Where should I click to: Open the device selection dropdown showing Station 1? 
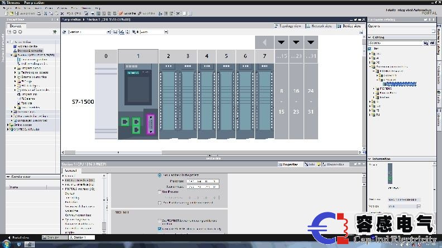tap(108, 32)
